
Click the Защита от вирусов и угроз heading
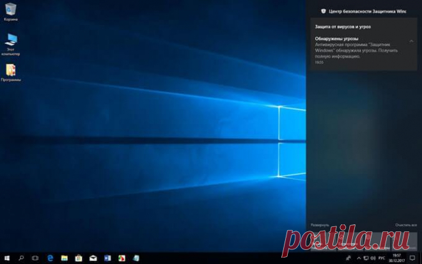pos(343,27)
